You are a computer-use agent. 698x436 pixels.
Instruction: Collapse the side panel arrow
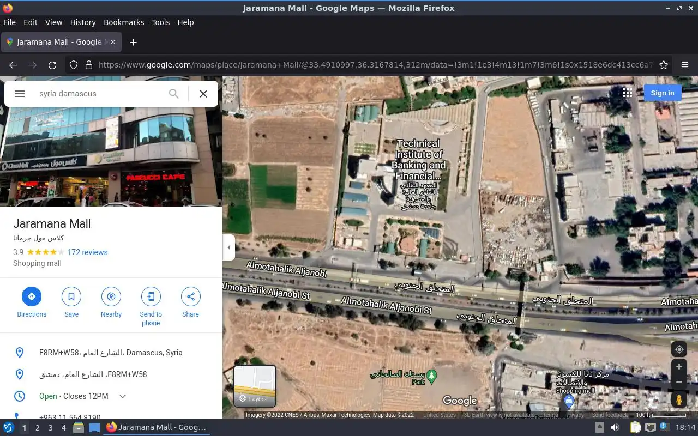click(x=229, y=247)
